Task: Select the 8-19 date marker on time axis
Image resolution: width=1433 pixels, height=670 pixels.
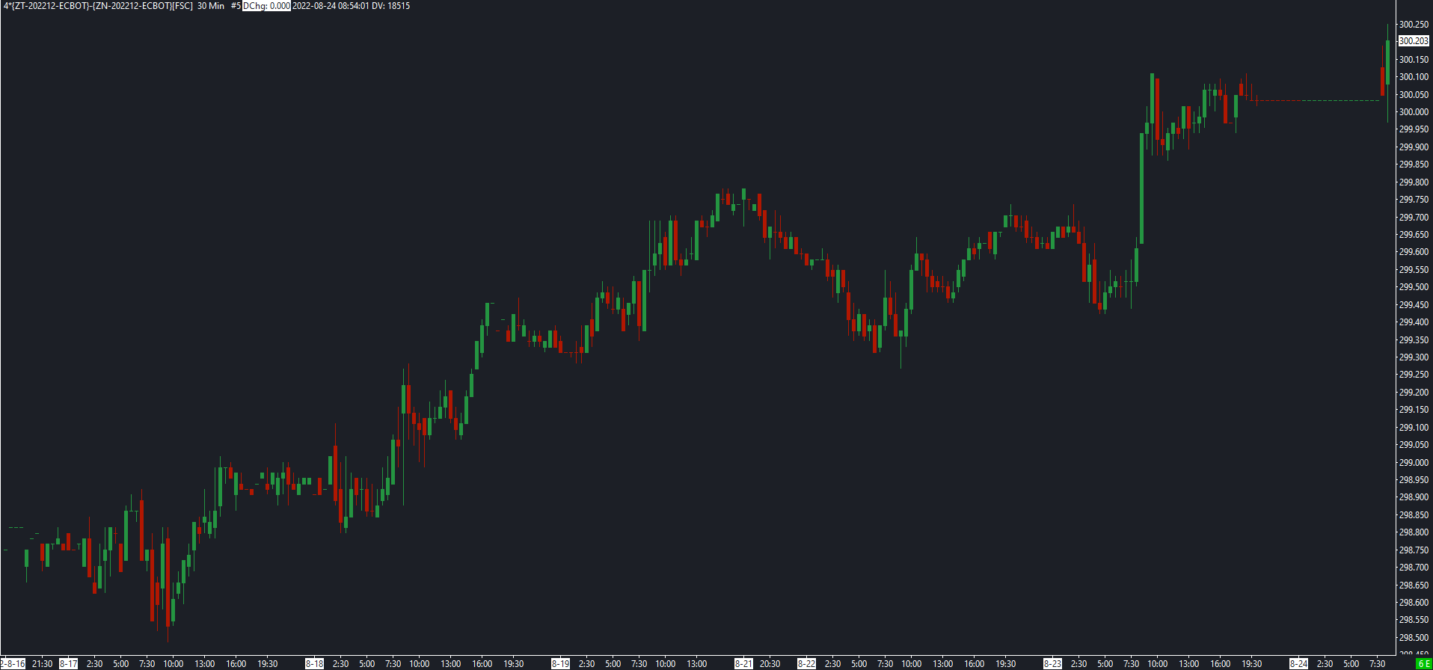Action: click(x=561, y=664)
